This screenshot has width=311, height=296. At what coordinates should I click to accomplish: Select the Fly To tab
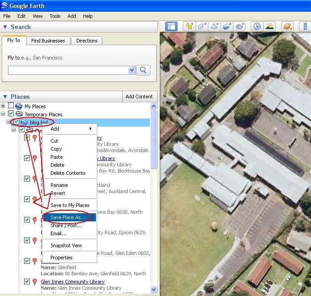(x=13, y=40)
